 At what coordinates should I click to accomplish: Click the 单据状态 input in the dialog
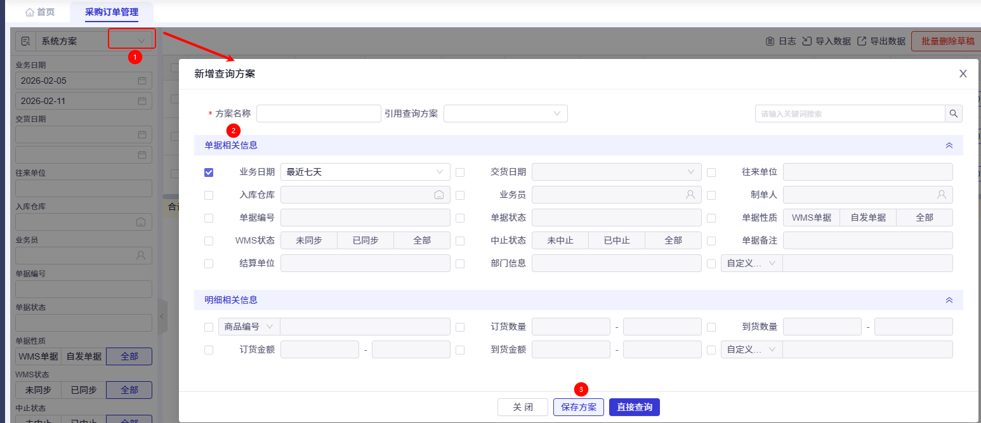point(617,218)
